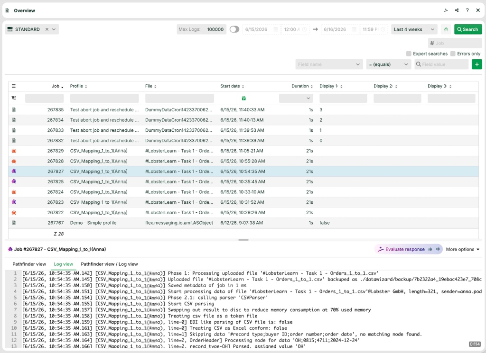Click 'flex.messaging.io.amf.ASObject' file cell
This screenshot has height=353, width=486.
click(179, 223)
